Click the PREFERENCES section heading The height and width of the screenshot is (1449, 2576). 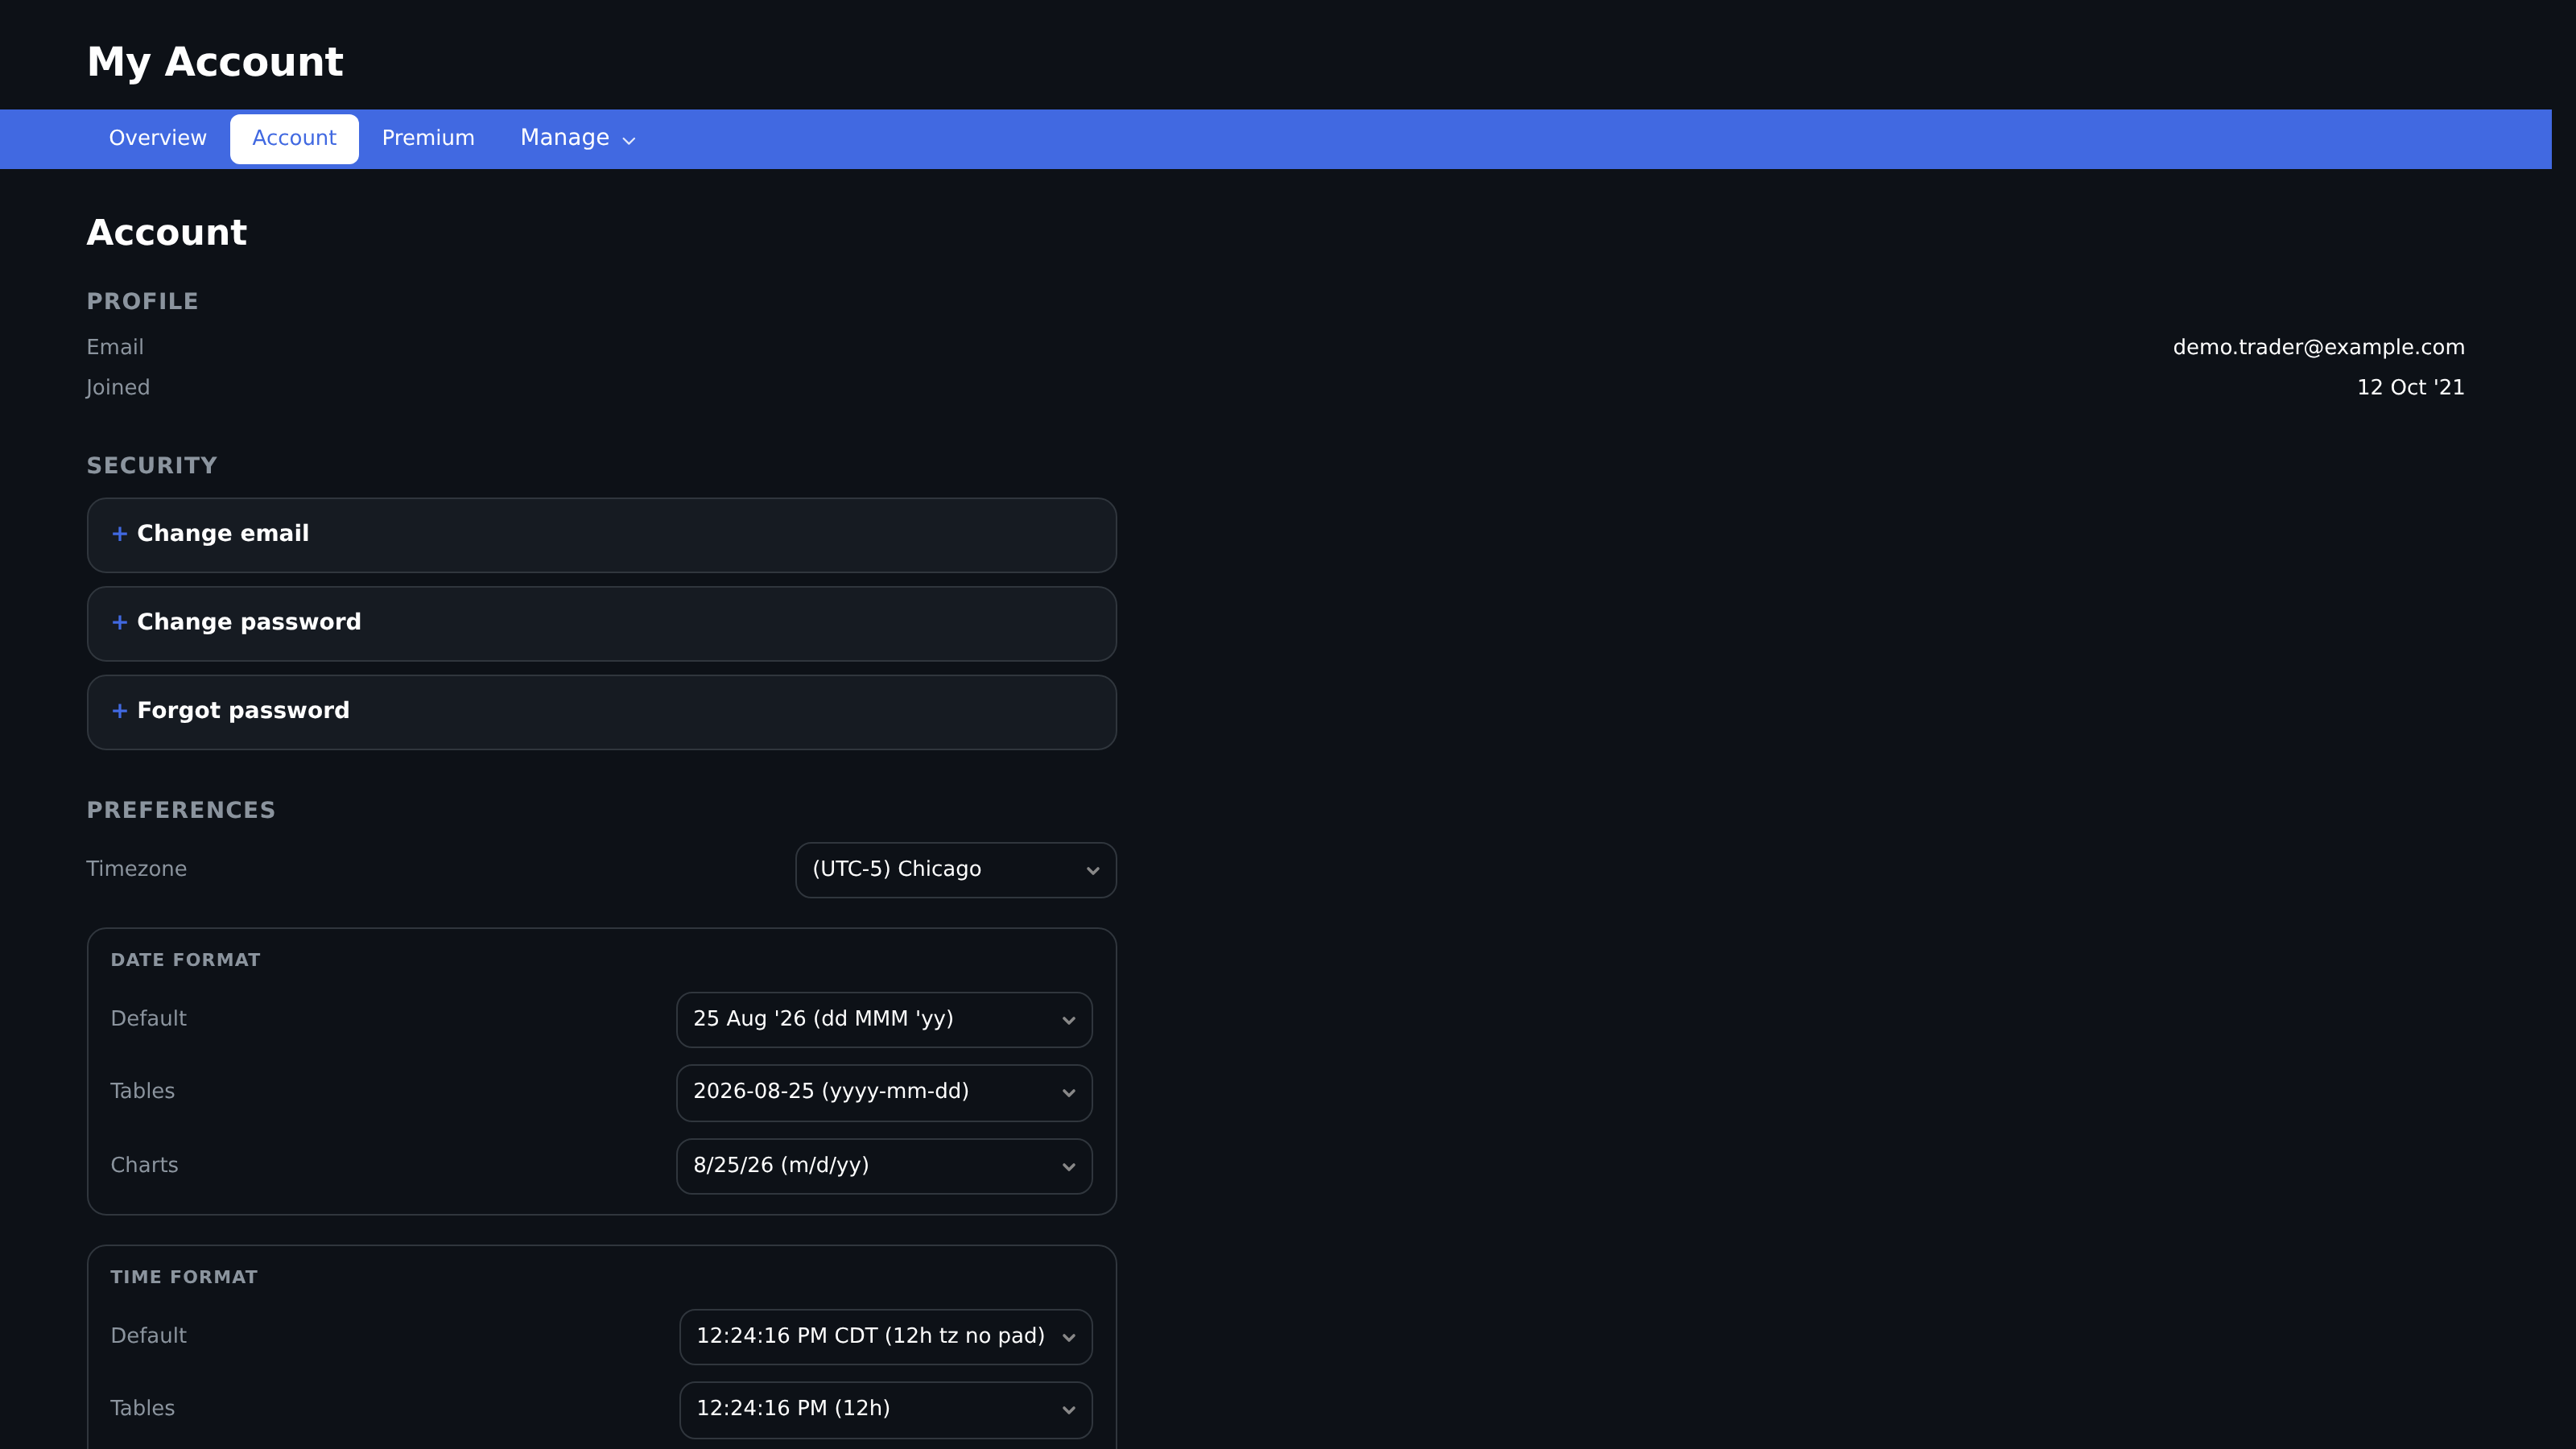(x=181, y=810)
